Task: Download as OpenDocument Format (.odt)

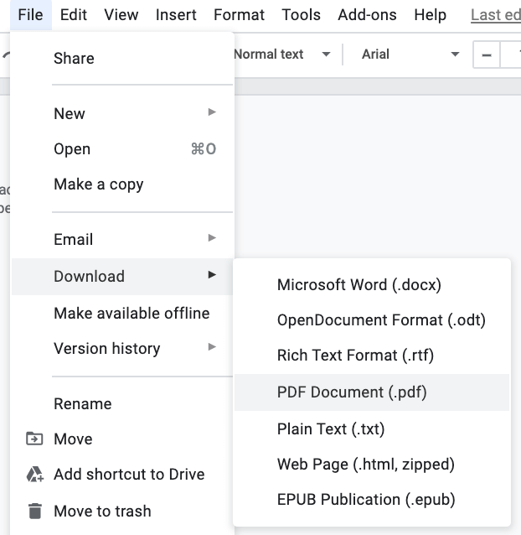Action: click(x=372, y=320)
